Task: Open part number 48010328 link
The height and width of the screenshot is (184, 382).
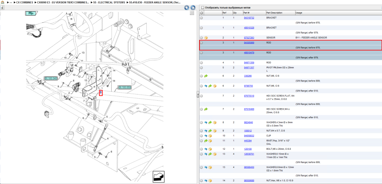Action: tap(249, 28)
